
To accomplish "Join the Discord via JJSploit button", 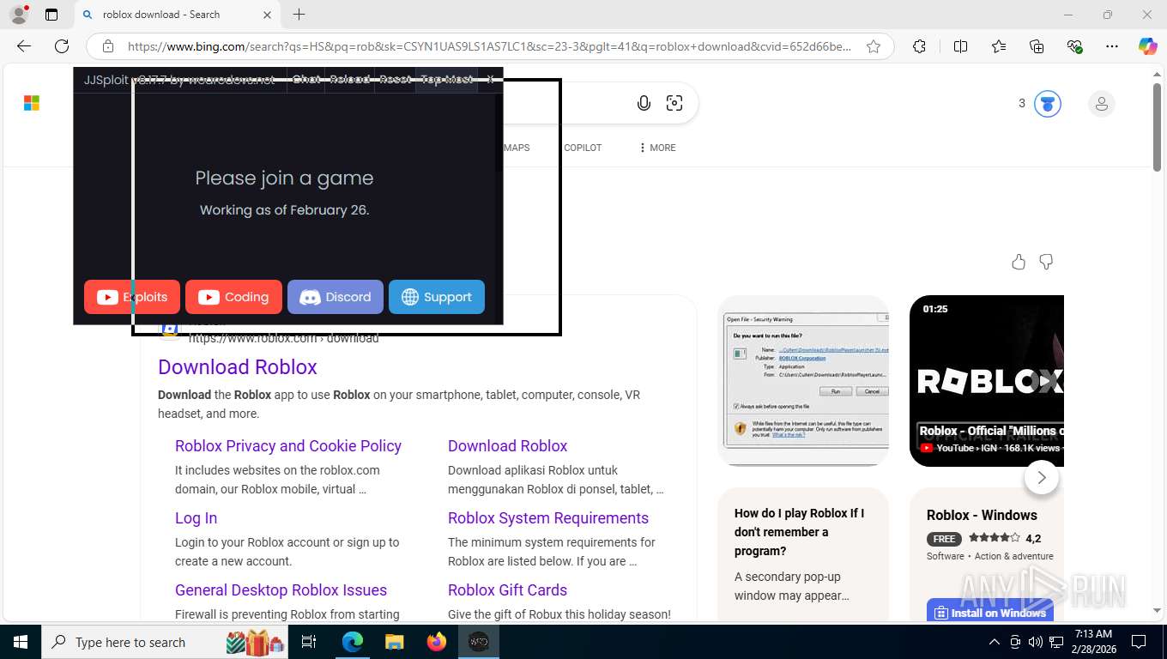I will click(336, 297).
